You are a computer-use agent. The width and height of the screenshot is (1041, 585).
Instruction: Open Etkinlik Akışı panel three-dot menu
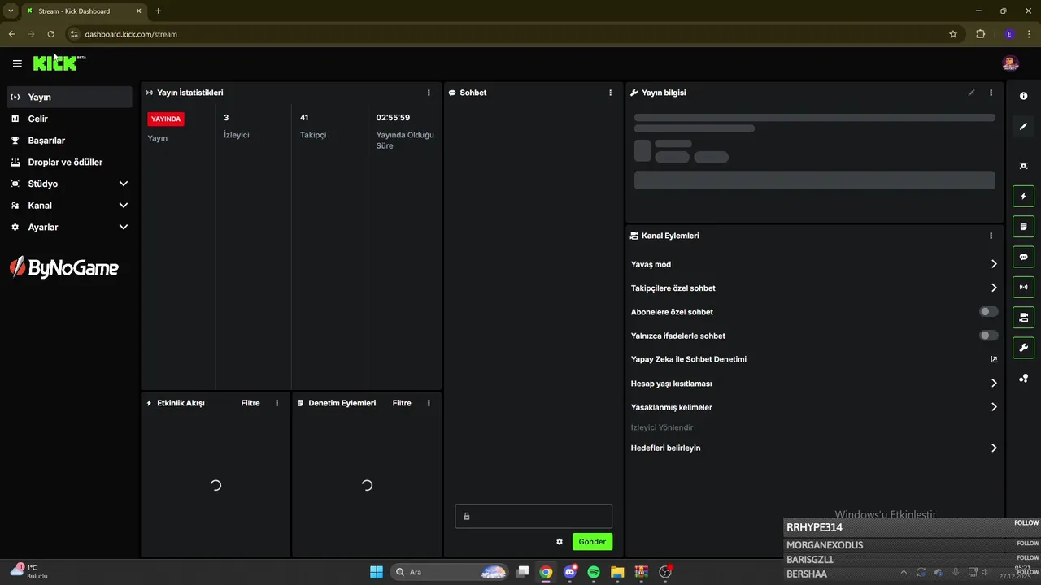coord(277,403)
